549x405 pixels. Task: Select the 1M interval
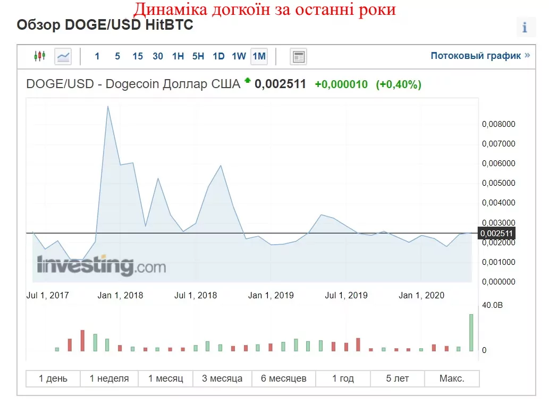pos(259,56)
